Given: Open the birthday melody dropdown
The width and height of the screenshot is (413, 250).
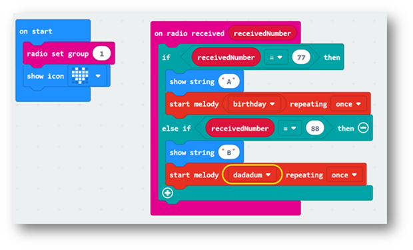Looking at the screenshot, I should click(x=253, y=104).
